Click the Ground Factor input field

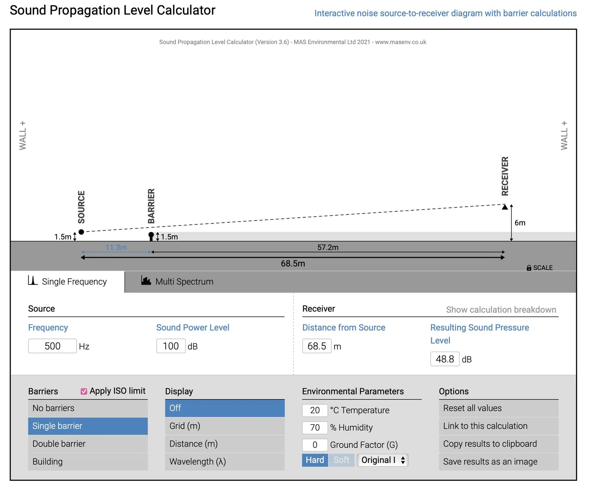click(x=315, y=445)
